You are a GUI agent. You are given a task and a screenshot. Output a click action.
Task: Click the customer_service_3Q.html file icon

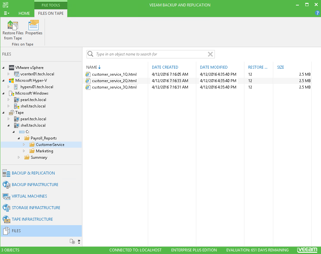tap(88, 87)
